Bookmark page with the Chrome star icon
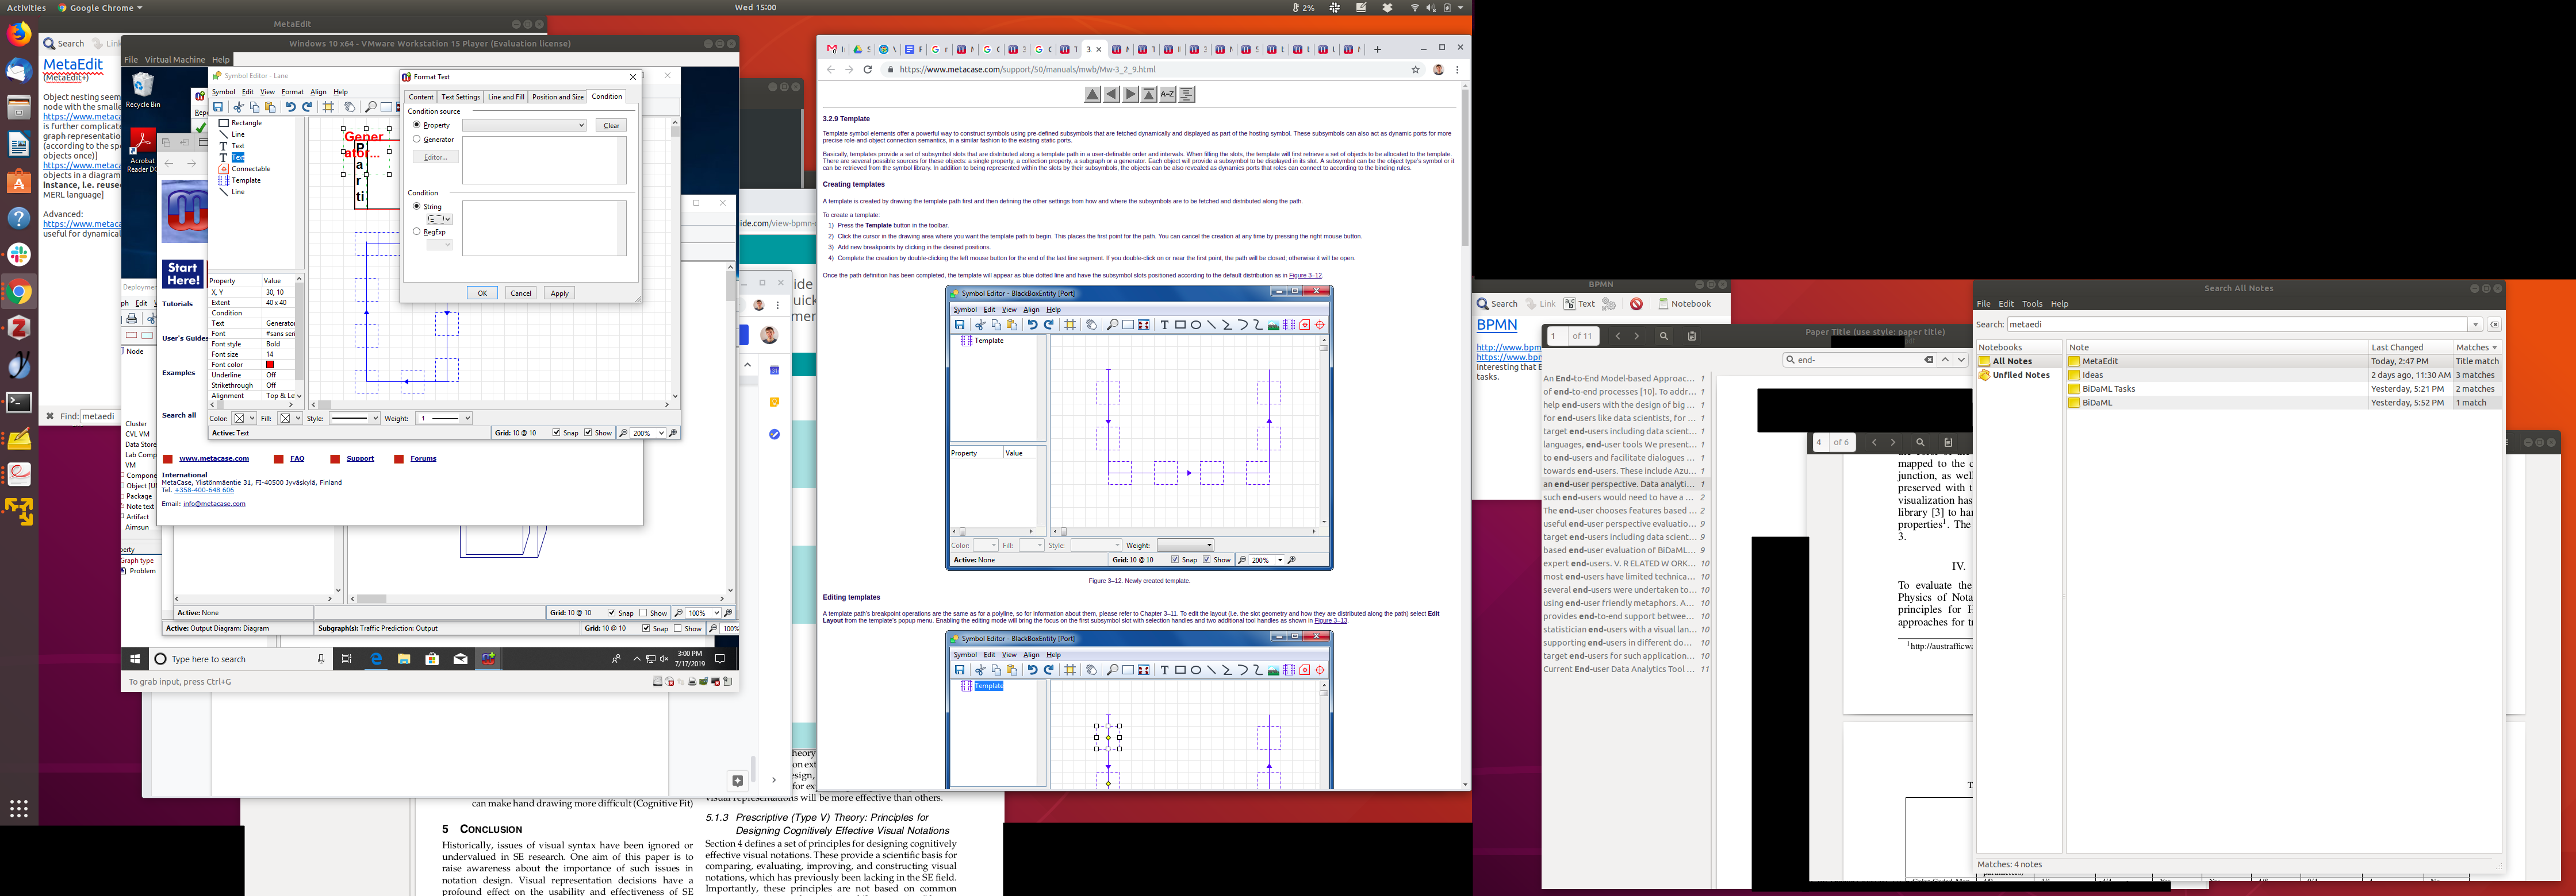This screenshot has width=2576, height=896. coord(1415,70)
